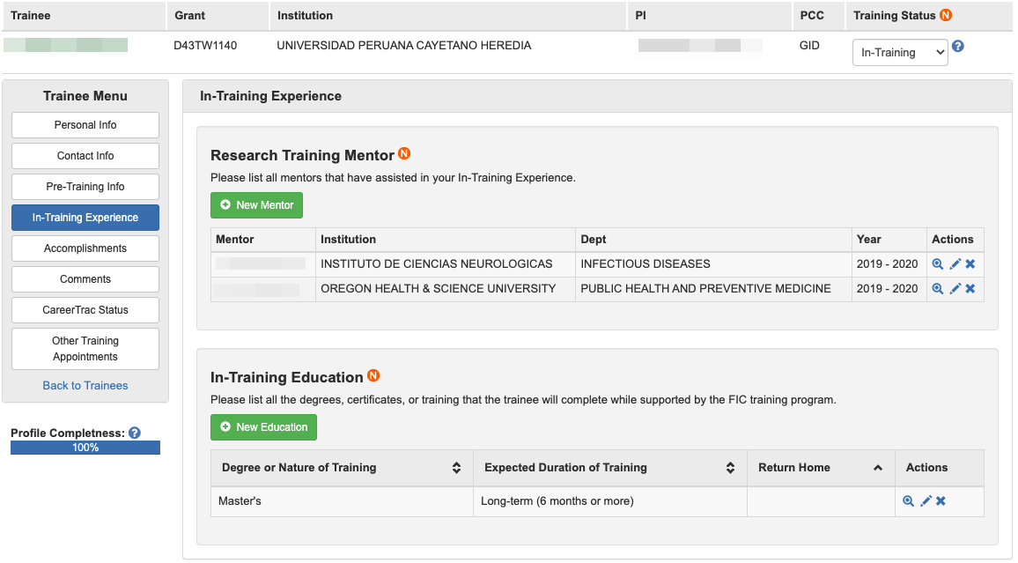Open Personal Info in Trainee Menu
The width and height of the screenshot is (1018, 563).
pyautogui.click(x=85, y=125)
